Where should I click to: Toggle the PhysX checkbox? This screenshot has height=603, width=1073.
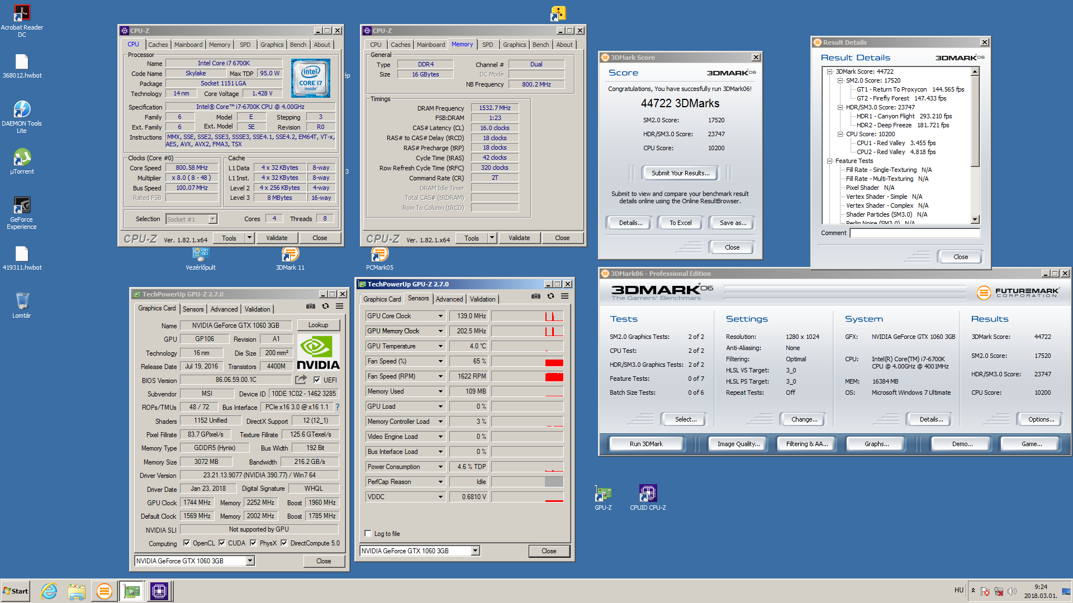tap(253, 543)
